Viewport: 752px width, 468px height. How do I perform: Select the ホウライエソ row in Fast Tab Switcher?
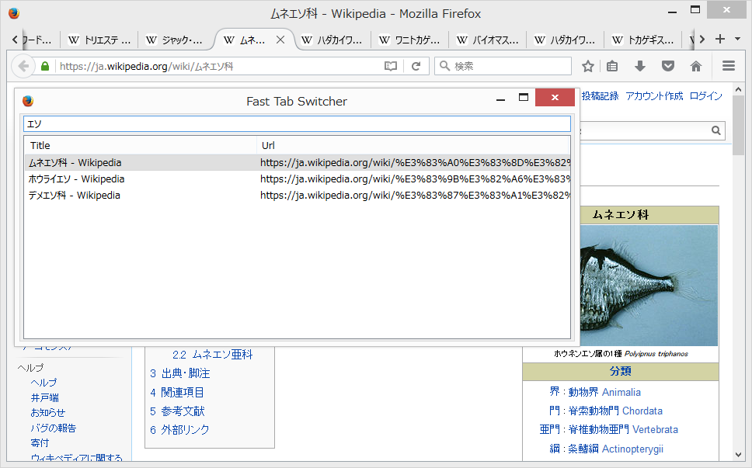pos(155,179)
